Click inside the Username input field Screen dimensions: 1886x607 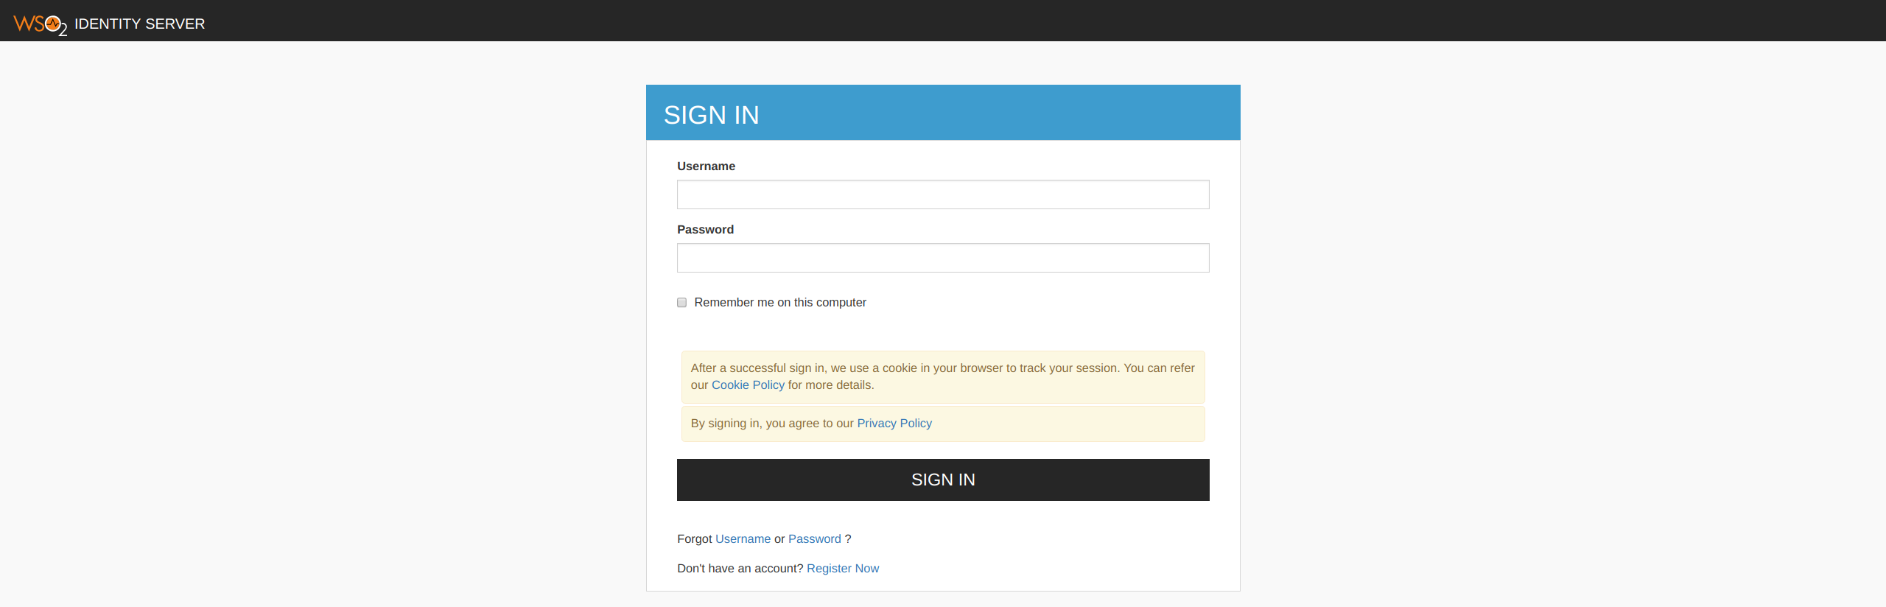tap(942, 194)
